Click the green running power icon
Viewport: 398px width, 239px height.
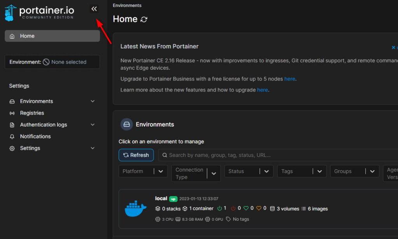(x=220, y=209)
